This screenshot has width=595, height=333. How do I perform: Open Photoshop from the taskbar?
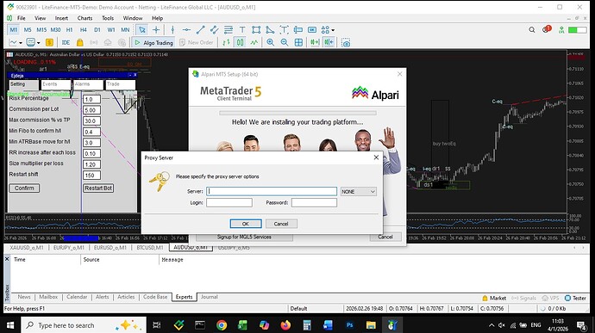point(350,324)
